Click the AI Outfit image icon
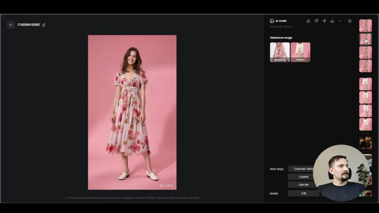Screen dimensions: 379x213 (272, 21)
